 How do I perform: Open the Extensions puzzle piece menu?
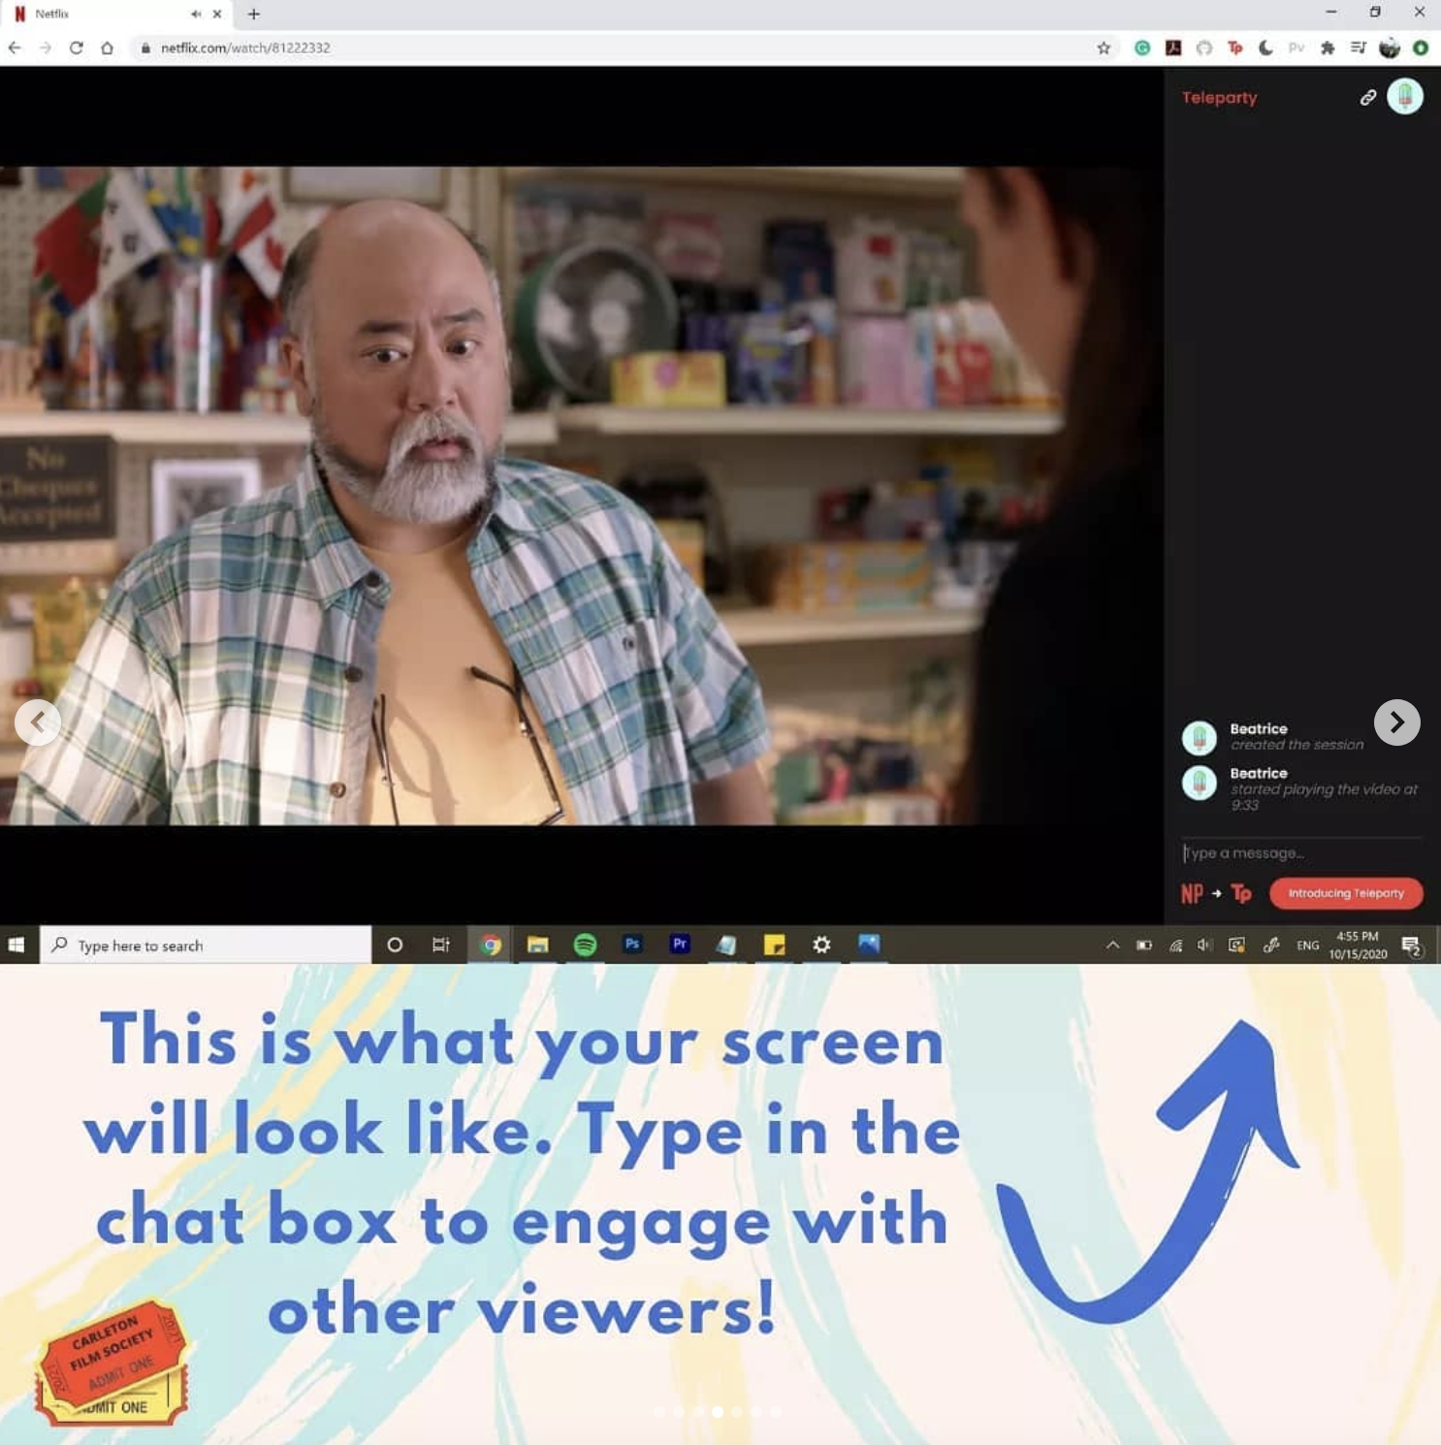point(1328,48)
